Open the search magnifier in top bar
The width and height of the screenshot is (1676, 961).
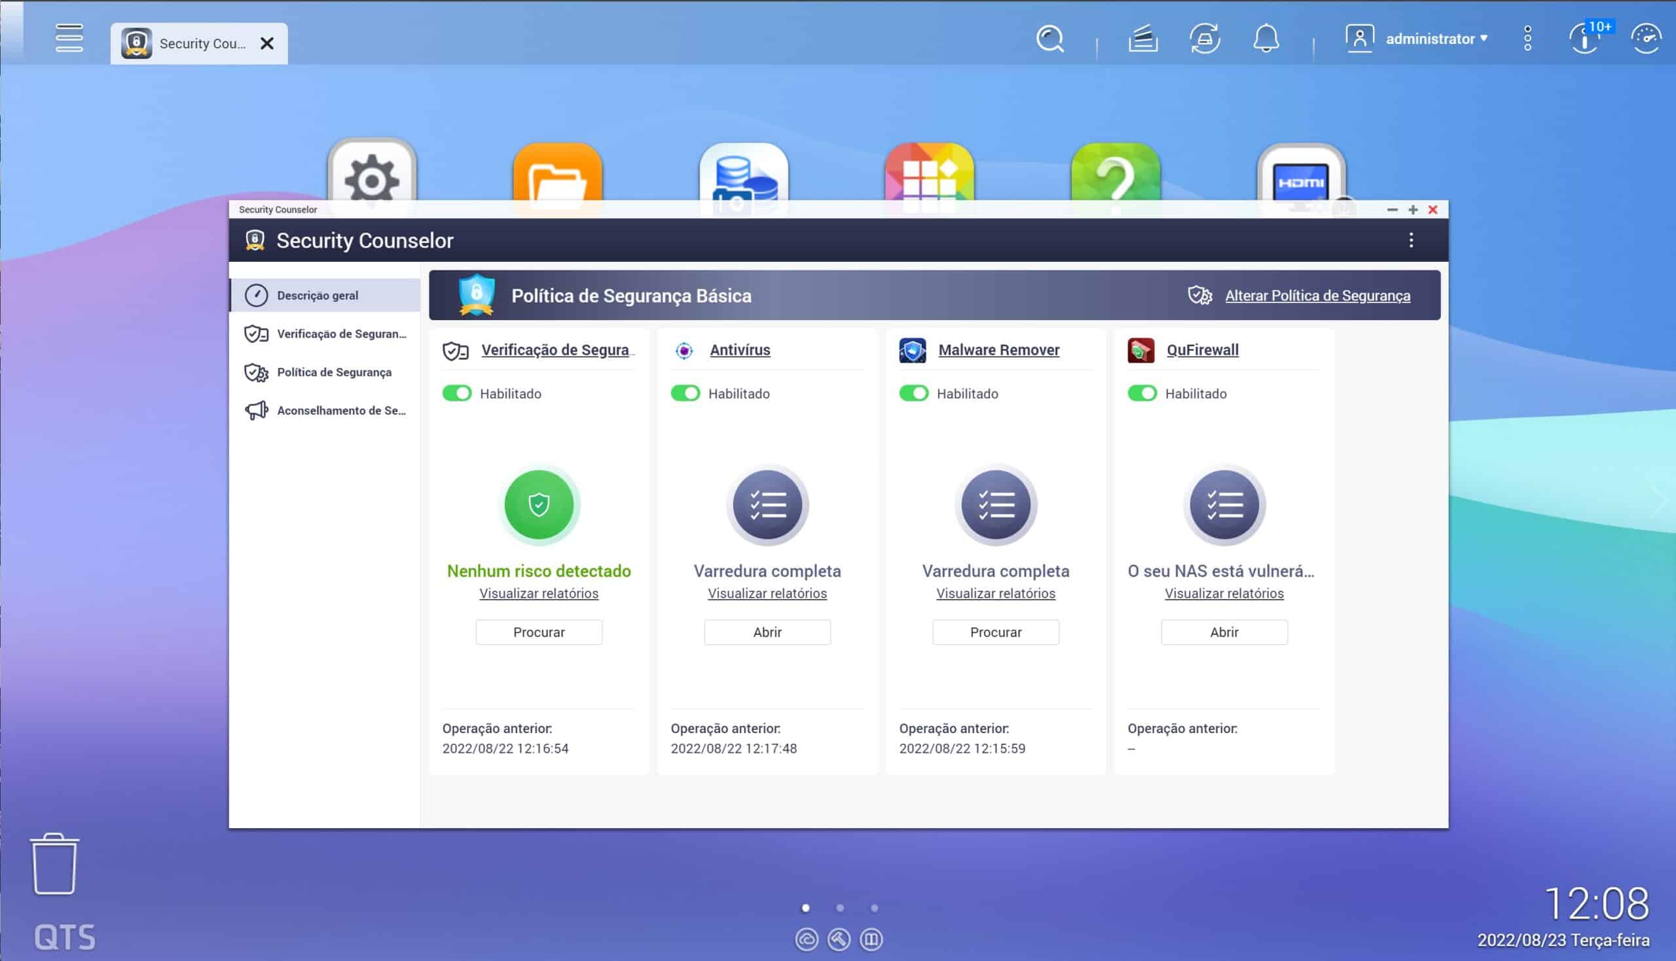point(1049,39)
